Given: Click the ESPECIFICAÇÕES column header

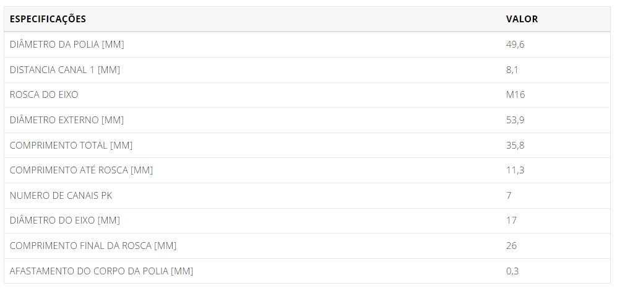Looking at the screenshot, I should tap(48, 19).
